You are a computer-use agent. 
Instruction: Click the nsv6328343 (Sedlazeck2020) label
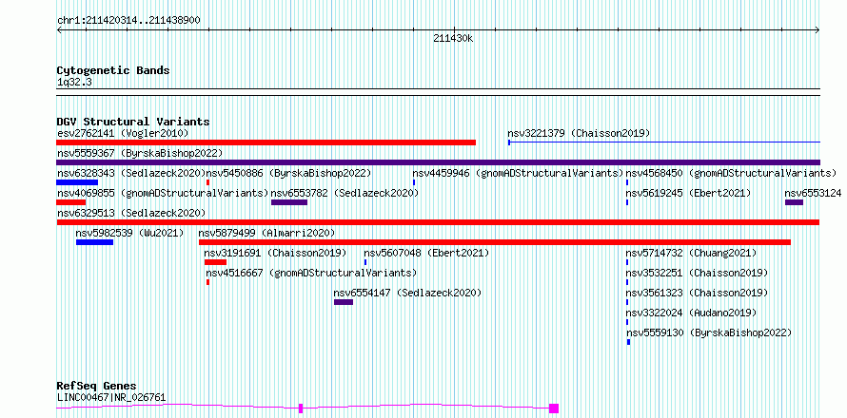tap(131, 173)
